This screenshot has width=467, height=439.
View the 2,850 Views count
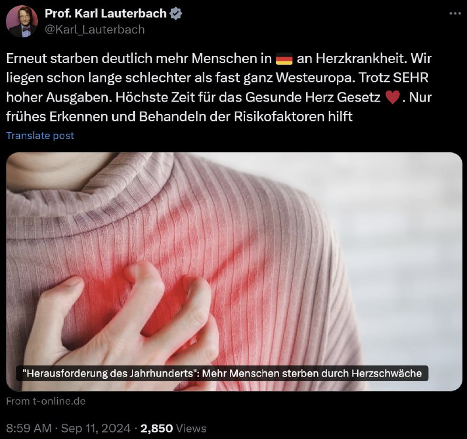(x=173, y=428)
